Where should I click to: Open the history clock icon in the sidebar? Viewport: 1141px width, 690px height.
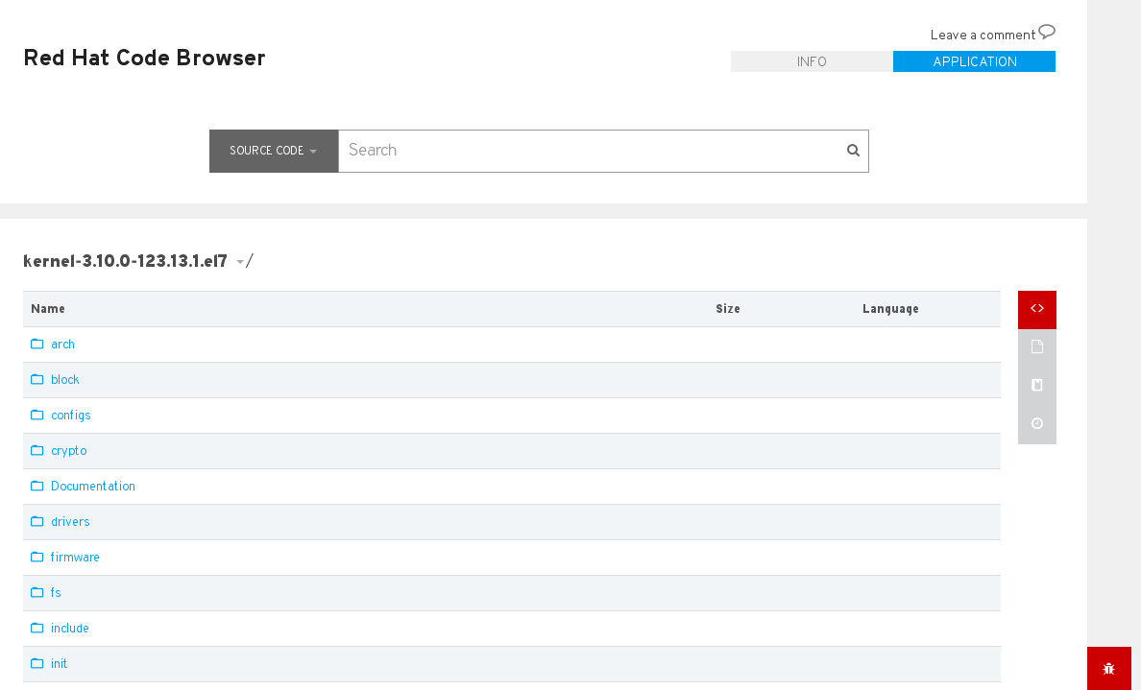pyautogui.click(x=1036, y=422)
